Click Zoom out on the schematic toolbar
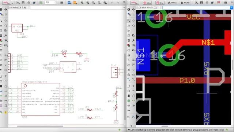The height and width of the screenshot is (132, 234). tap(94, 3)
